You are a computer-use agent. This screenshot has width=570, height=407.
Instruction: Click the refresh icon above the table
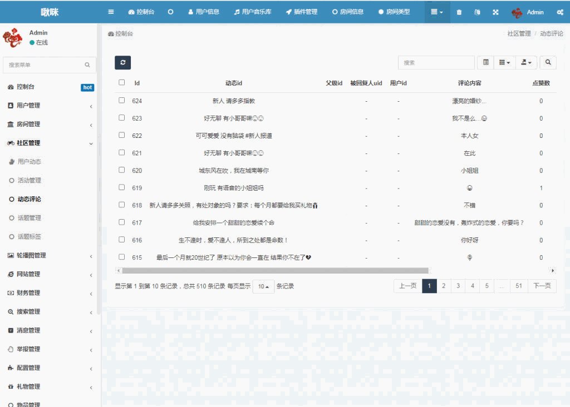[x=122, y=62]
